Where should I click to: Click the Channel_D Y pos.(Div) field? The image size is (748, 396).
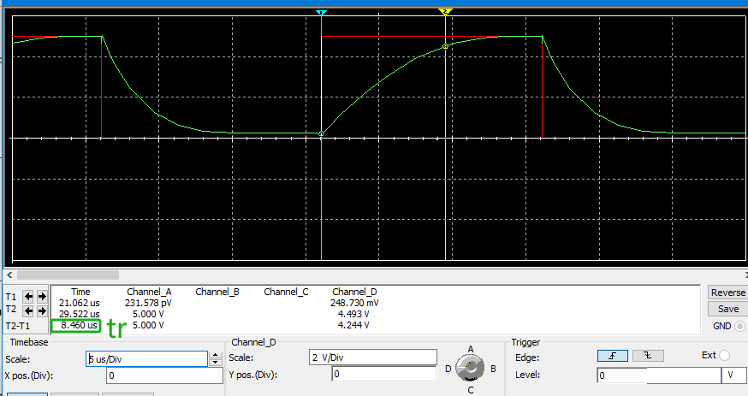384,374
